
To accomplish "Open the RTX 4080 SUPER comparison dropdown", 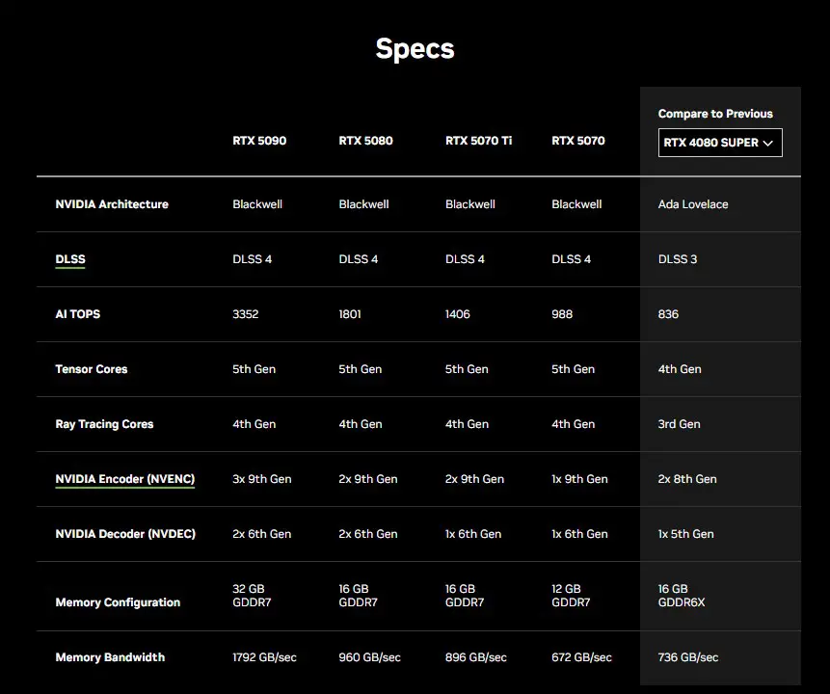I will point(720,143).
